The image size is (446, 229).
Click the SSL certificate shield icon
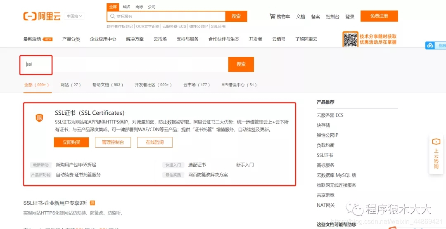[39, 118]
